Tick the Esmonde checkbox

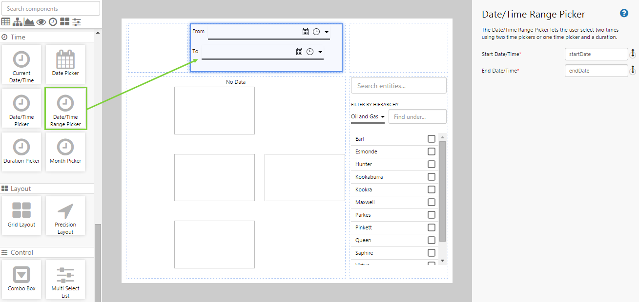tap(432, 151)
